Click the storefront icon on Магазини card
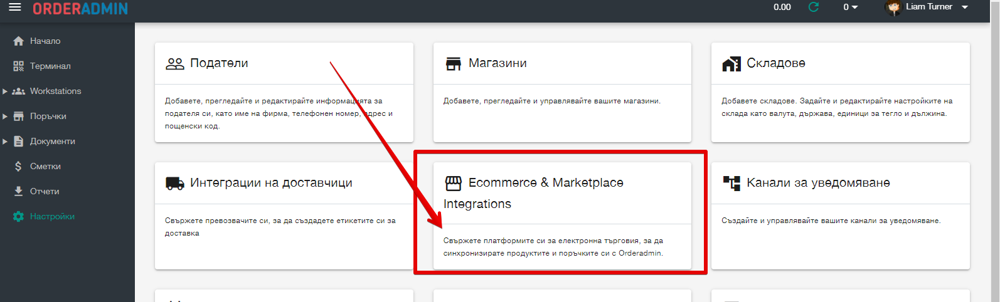Image resolution: width=1000 pixels, height=302 pixels. coord(453,63)
